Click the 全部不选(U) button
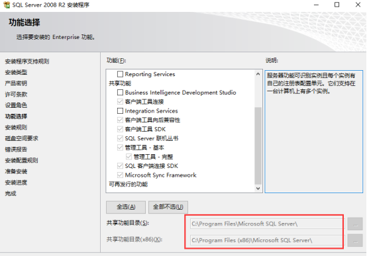This screenshot has height=256, width=367. pyautogui.click(x=168, y=207)
